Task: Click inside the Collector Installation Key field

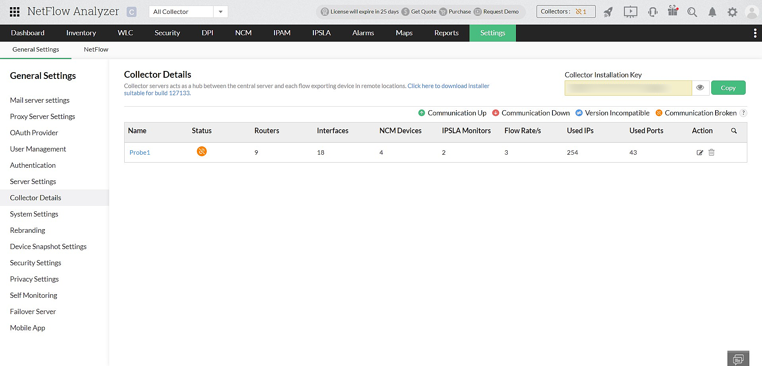Action: click(x=628, y=88)
